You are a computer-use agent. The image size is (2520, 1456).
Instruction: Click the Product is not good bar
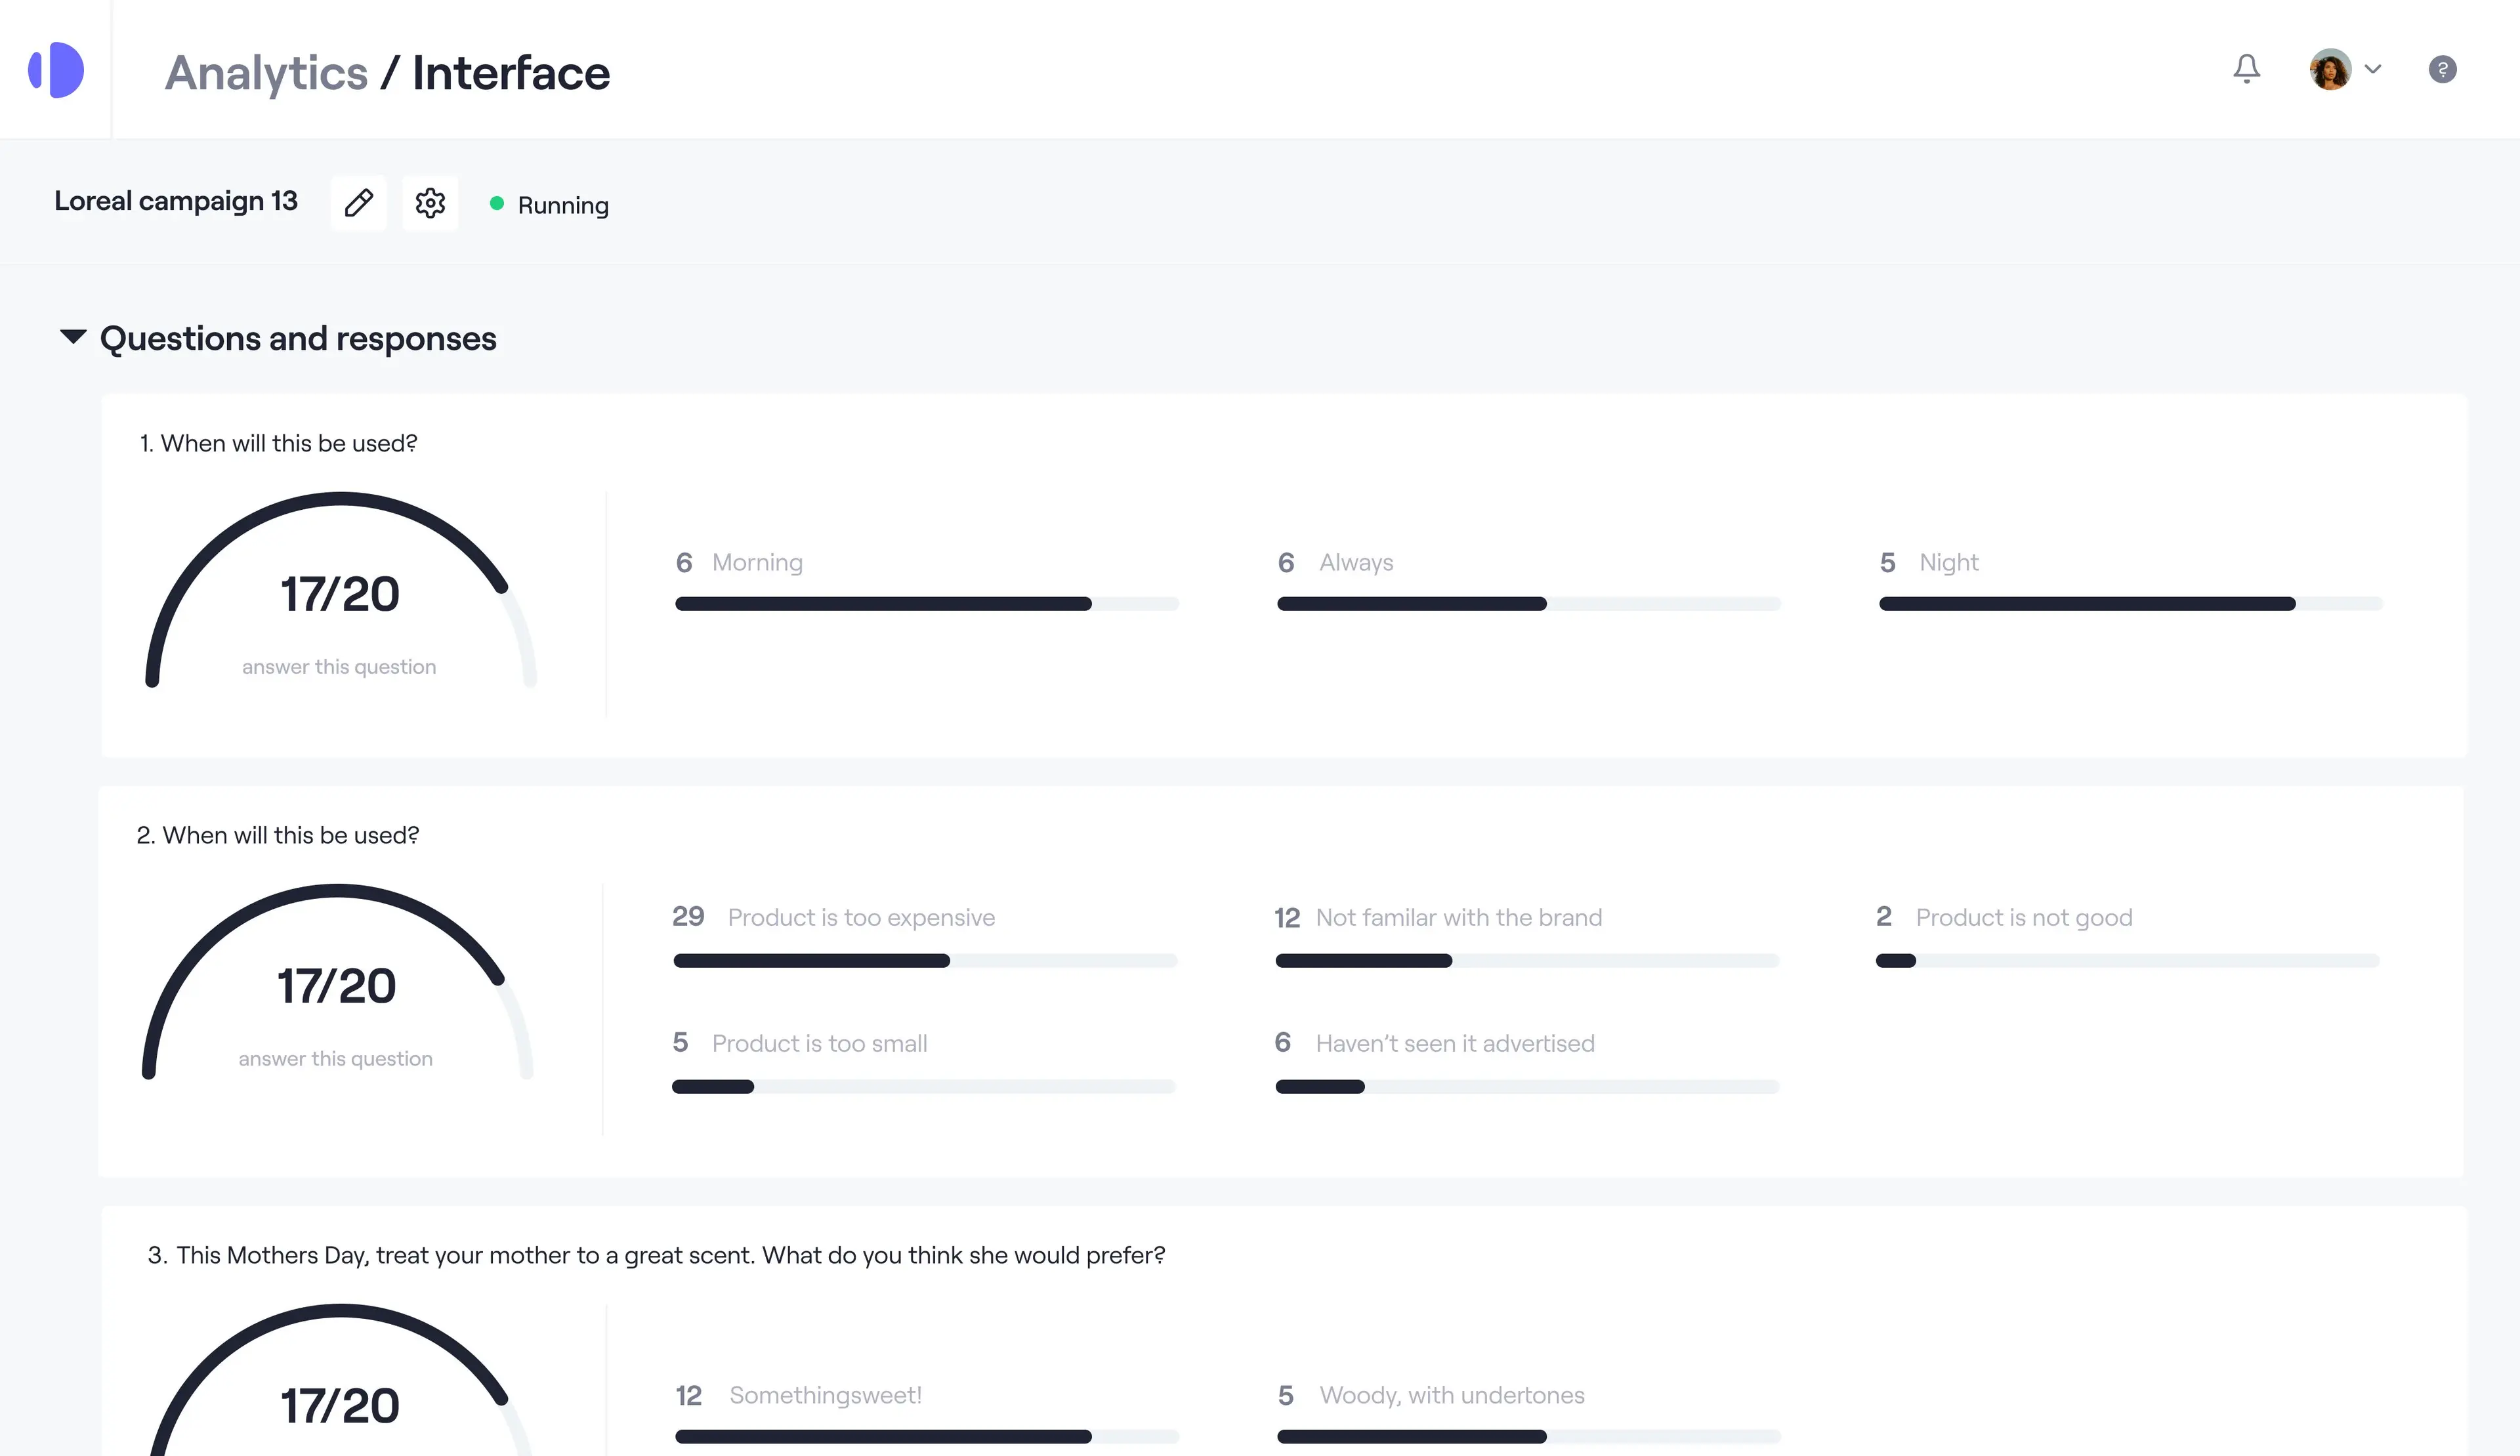click(2127, 961)
